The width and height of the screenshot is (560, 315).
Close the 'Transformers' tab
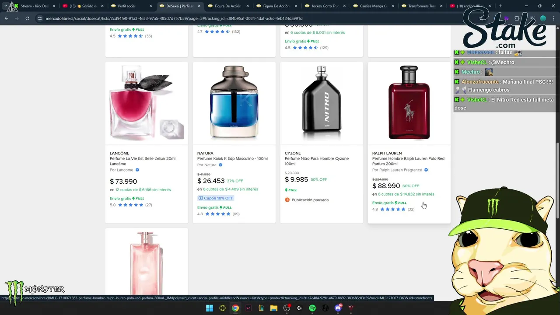pyautogui.click(x=441, y=6)
